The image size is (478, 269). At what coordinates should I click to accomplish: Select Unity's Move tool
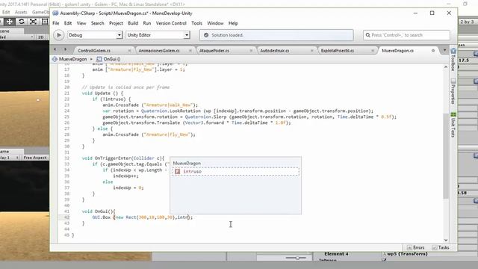pos(10,22)
